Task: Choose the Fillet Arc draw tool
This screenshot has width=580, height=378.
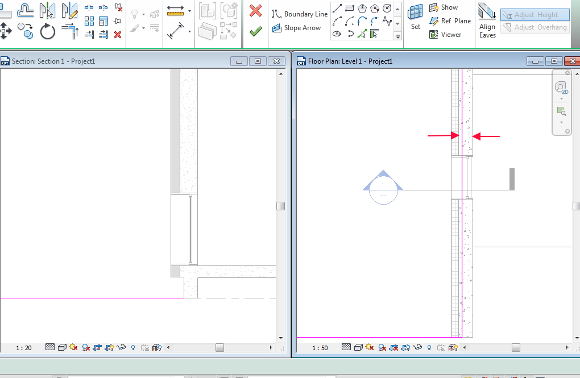Action: pyautogui.click(x=375, y=21)
